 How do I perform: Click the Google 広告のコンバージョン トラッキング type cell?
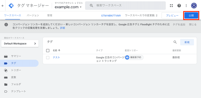point(110,59)
